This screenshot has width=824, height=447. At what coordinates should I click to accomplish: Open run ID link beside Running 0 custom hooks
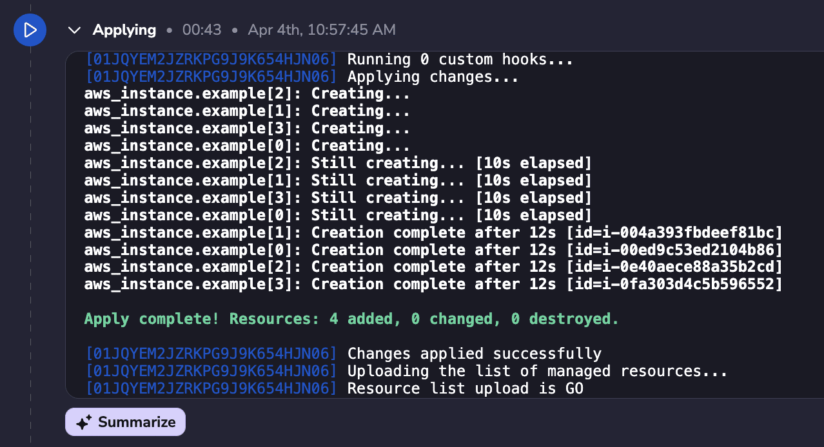point(211,60)
